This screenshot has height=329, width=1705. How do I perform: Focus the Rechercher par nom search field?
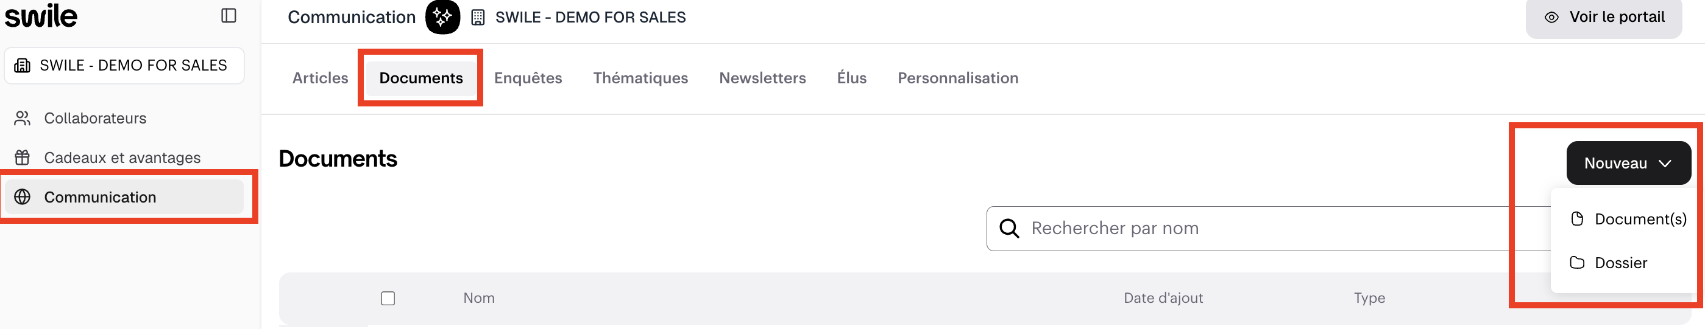coord(1258,229)
